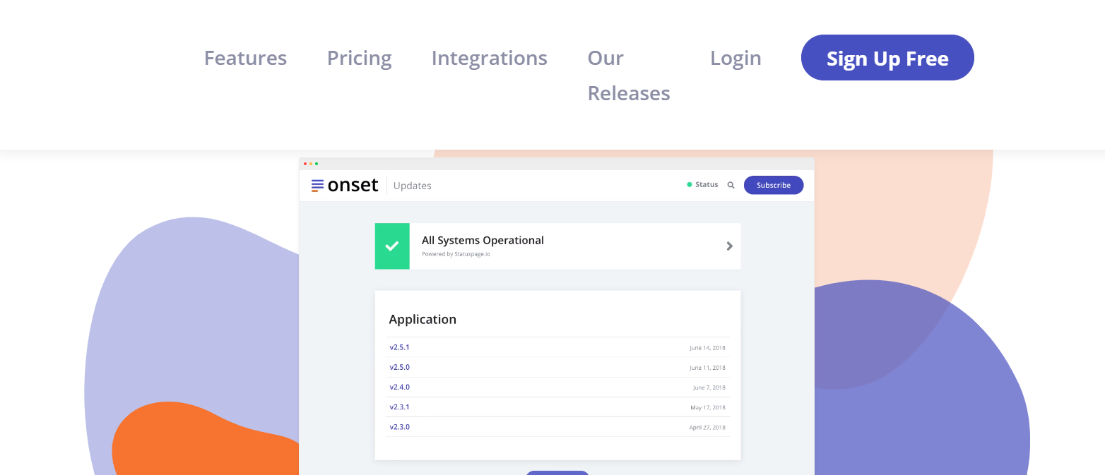Open release v2.3.1
The image size is (1105, 475).
click(399, 407)
